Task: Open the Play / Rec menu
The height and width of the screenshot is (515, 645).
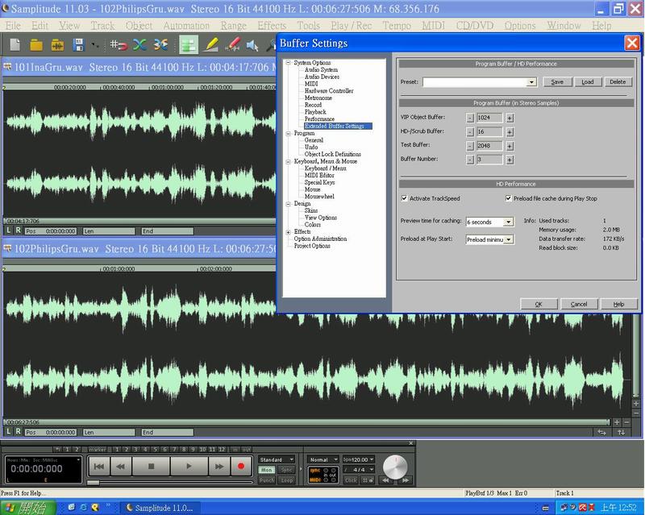Action: pos(352,26)
